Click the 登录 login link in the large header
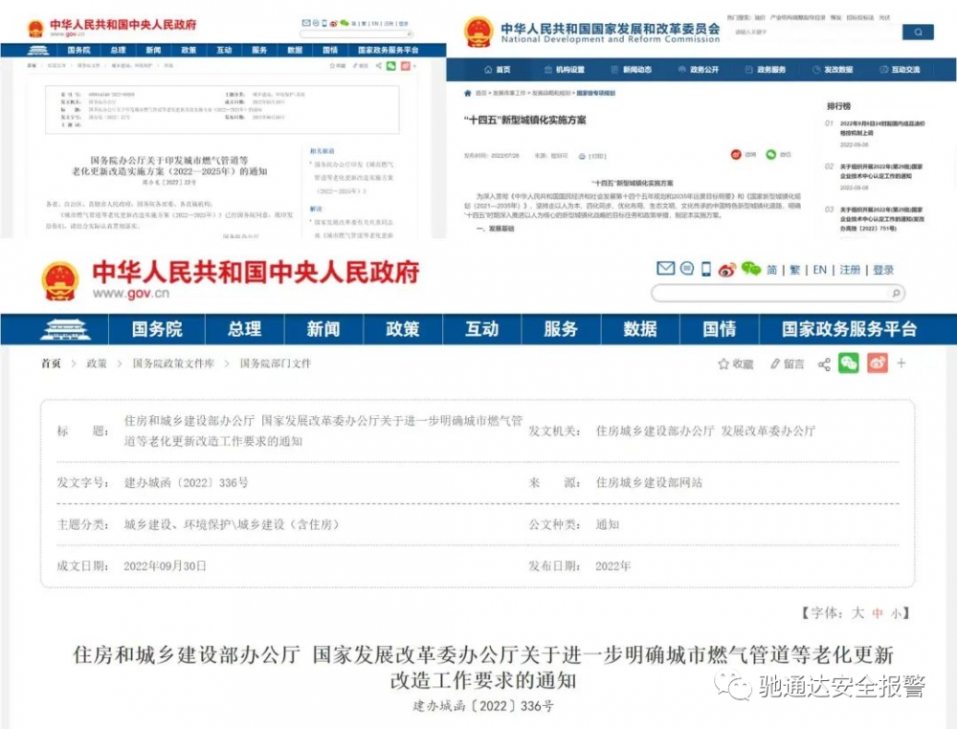This screenshot has width=957, height=729. coord(882,270)
